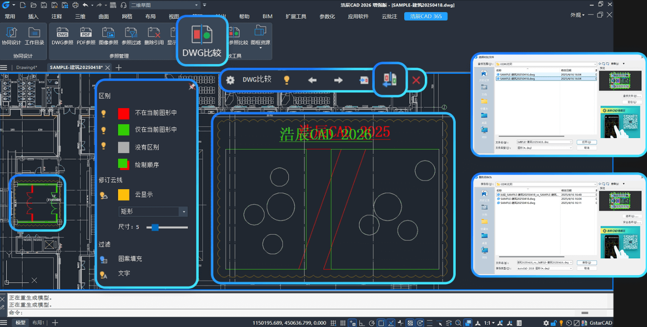Click the PDF参照 ribbon icon

click(x=86, y=36)
